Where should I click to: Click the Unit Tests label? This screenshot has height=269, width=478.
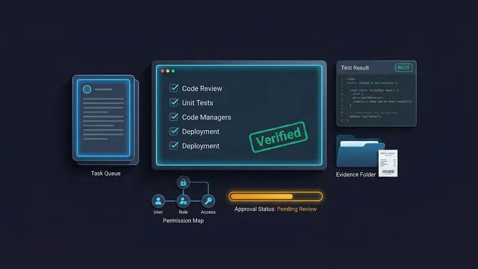pos(198,103)
